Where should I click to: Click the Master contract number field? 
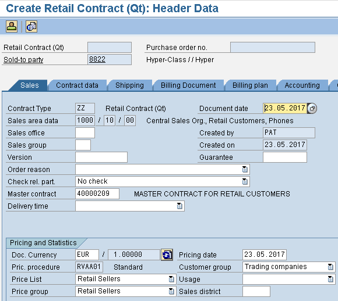pos(97,193)
